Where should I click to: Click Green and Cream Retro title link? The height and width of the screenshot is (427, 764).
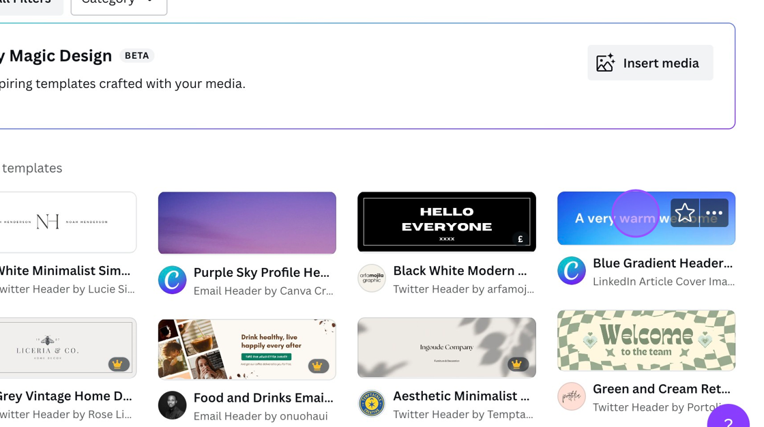coord(661,389)
